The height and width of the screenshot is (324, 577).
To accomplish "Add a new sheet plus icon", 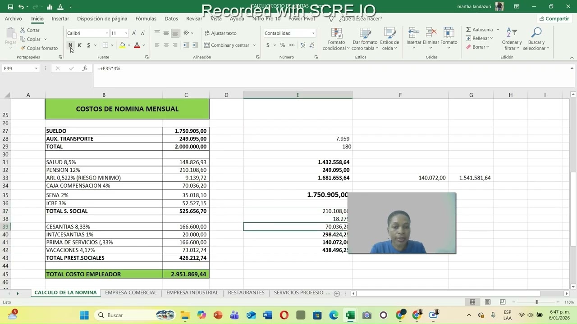I will click(337, 293).
